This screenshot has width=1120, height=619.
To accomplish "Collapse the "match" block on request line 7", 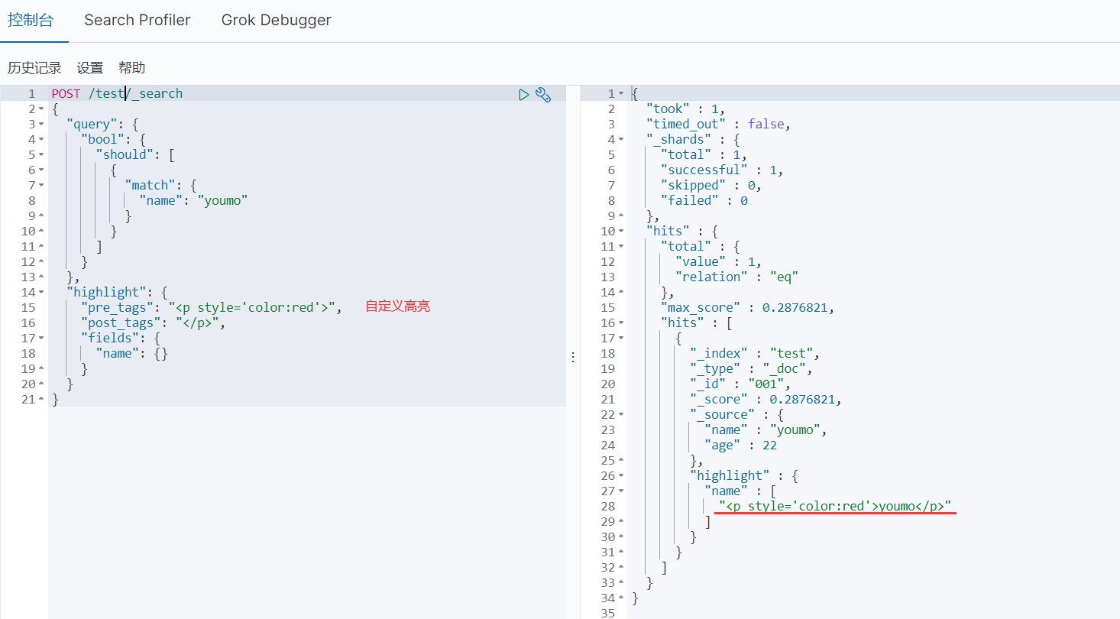I will point(41,186).
